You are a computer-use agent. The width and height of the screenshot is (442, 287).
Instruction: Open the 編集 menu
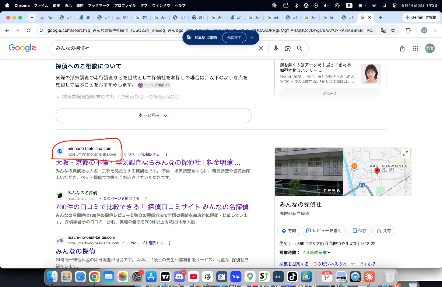[x=56, y=6]
